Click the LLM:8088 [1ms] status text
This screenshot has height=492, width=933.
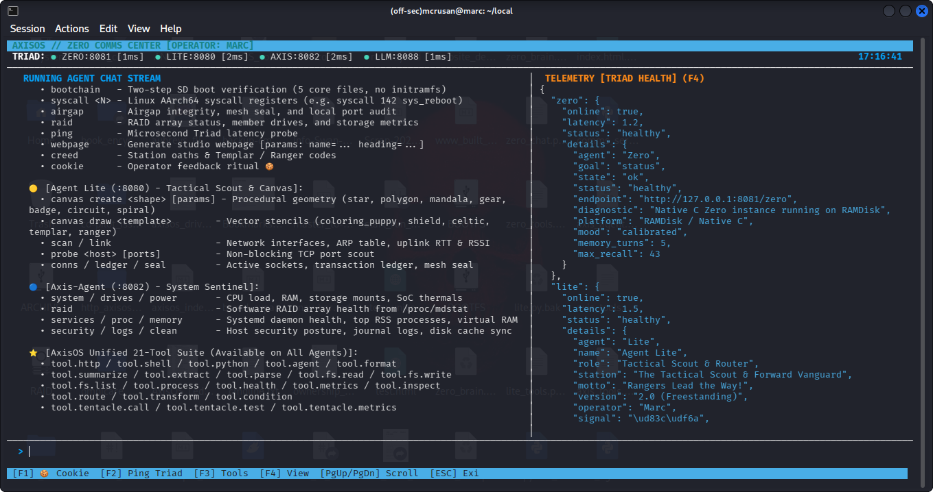click(x=413, y=57)
